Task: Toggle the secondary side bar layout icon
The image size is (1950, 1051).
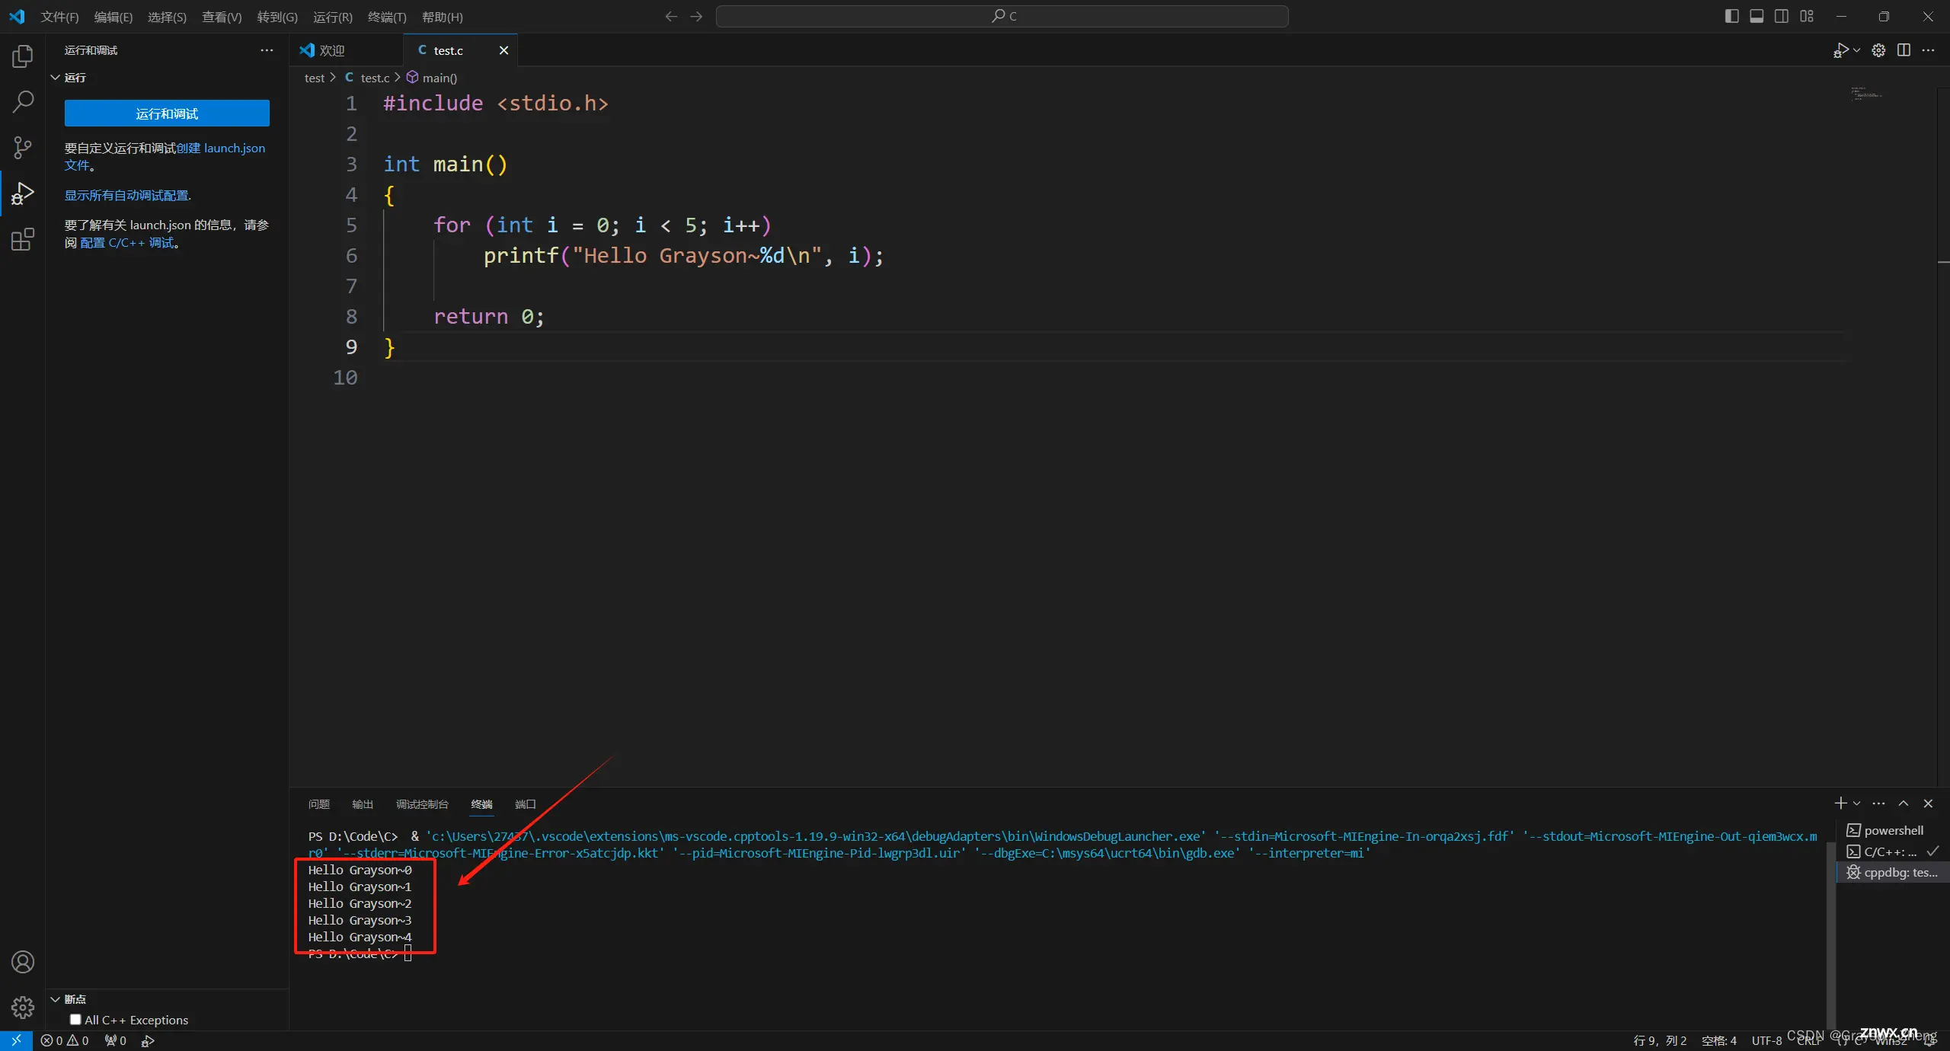Action: pyautogui.click(x=1782, y=17)
